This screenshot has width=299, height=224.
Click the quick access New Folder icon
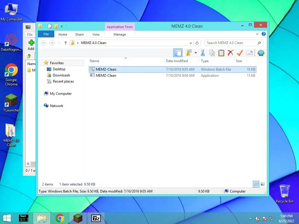(56, 26)
